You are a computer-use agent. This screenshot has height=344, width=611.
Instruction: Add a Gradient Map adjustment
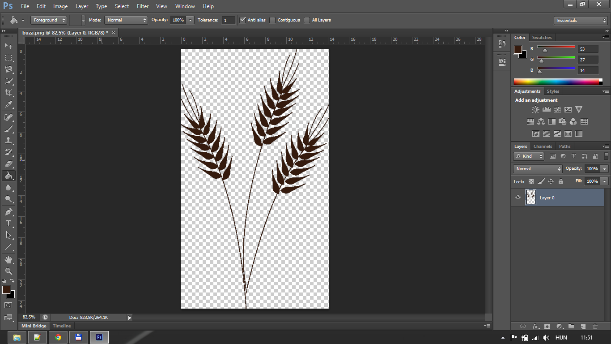[x=579, y=133]
